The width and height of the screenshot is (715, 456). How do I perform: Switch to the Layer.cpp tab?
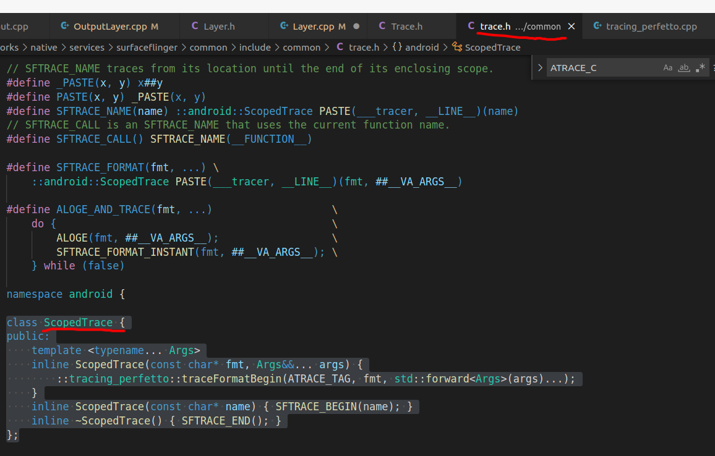[x=319, y=27]
